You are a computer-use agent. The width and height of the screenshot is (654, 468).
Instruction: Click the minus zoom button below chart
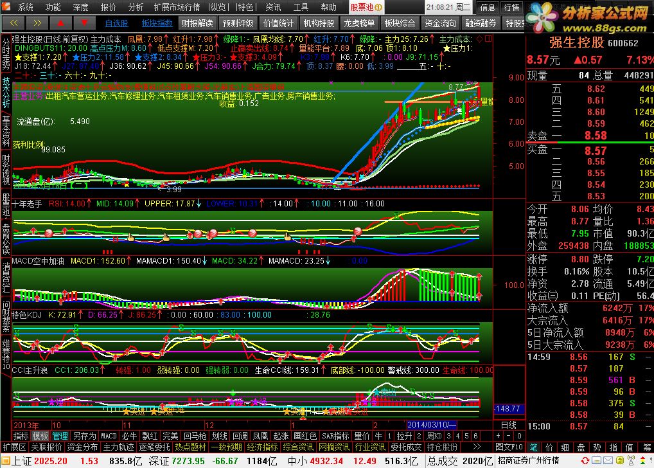(x=508, y=436)
